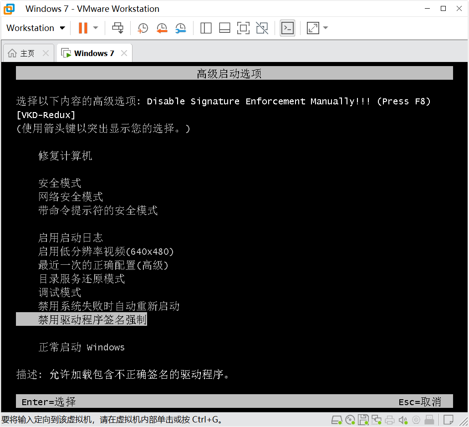469x427 pixels.
Task: Open the Workstation menu
Action: [36, 28]
